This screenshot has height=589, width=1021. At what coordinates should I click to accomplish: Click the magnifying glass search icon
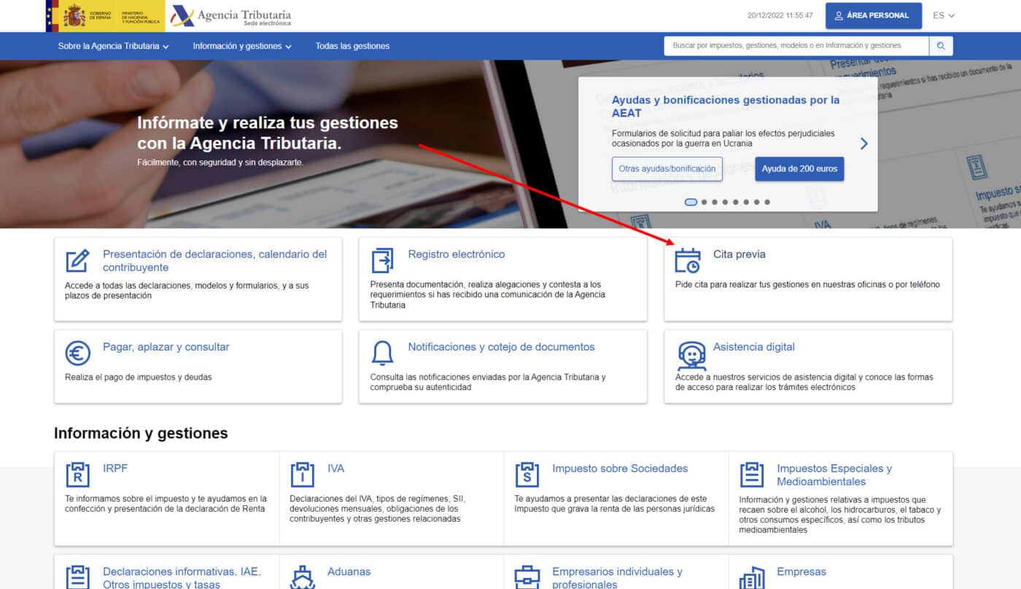click(941, 46)
